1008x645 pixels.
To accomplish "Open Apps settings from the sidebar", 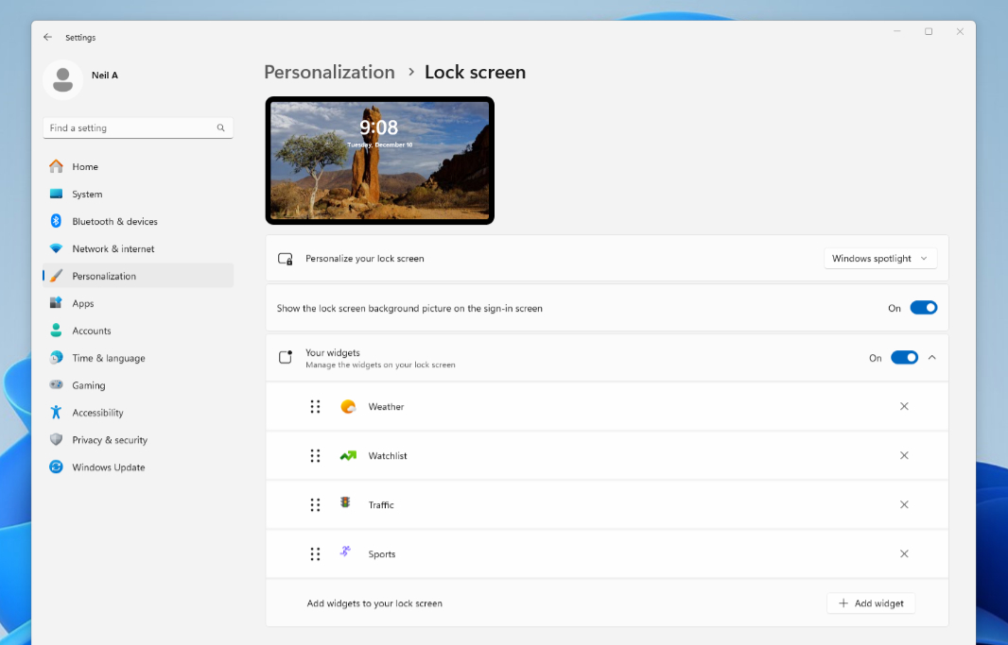I will point(56,303).
